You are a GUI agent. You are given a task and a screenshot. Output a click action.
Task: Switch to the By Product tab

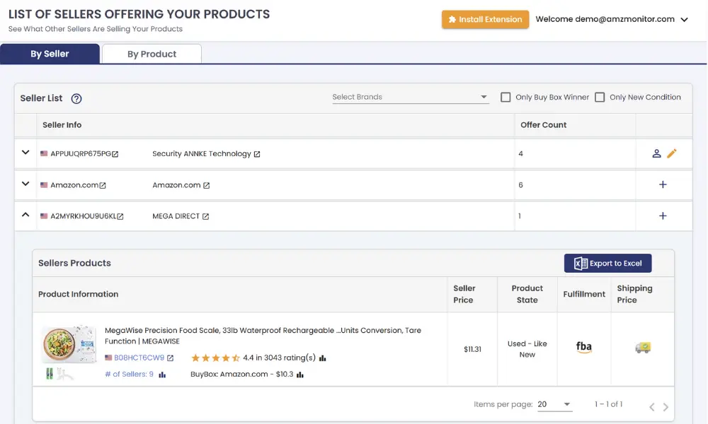click(x=152, y=54)
